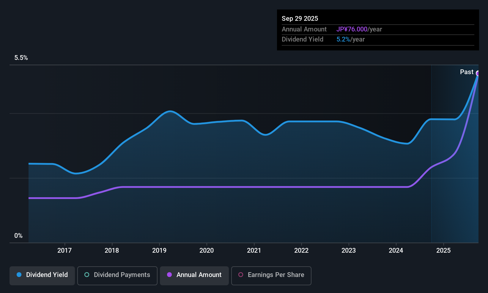Click the teal Dividend Payments circle icon

coord(86,275)
